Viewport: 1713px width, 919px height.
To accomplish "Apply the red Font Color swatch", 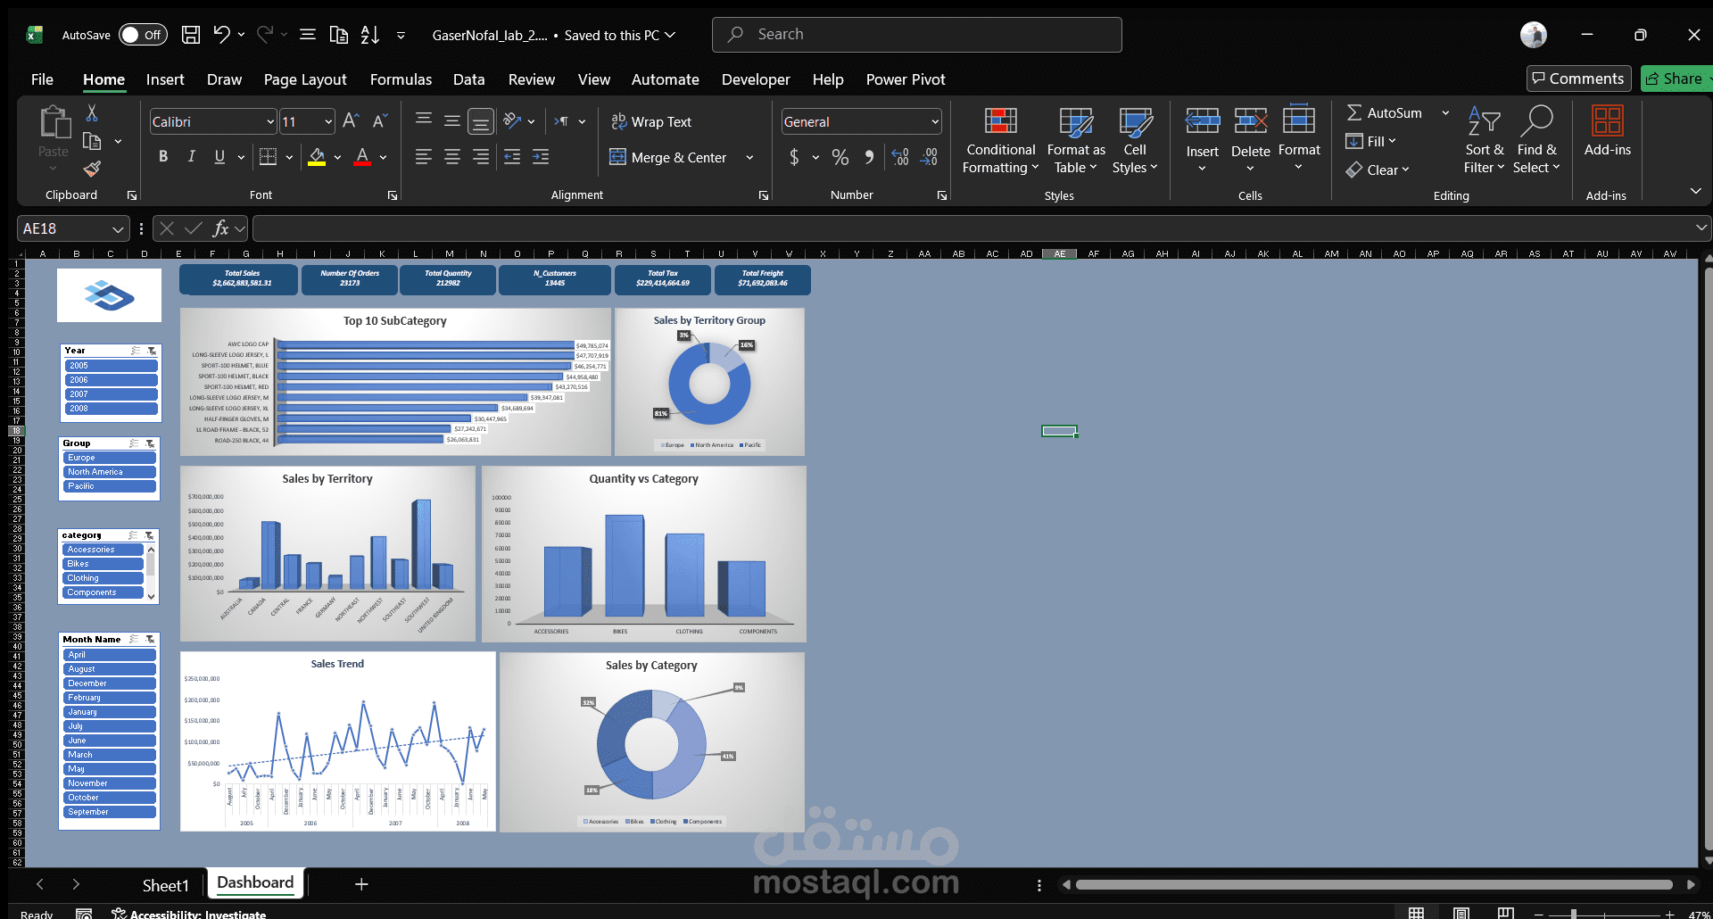I will tap(362, 157).
